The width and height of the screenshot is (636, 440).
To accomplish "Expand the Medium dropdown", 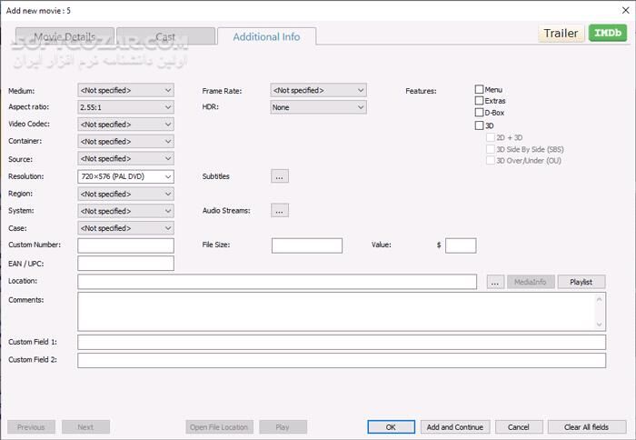I will [125, 90].
